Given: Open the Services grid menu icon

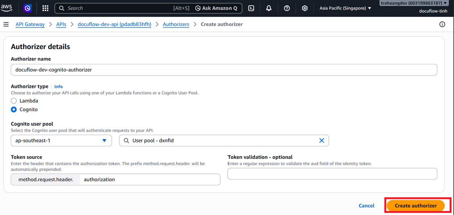Looking at the screenshot, I should 45,8.
